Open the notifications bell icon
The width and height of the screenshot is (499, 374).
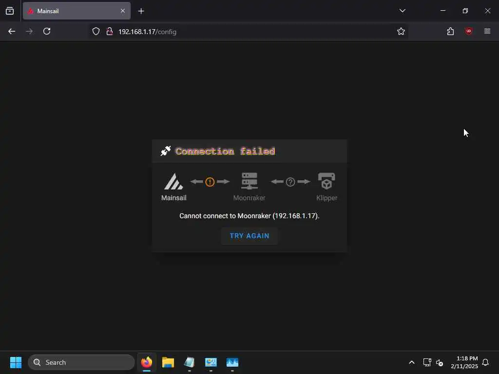pos(485,362)
